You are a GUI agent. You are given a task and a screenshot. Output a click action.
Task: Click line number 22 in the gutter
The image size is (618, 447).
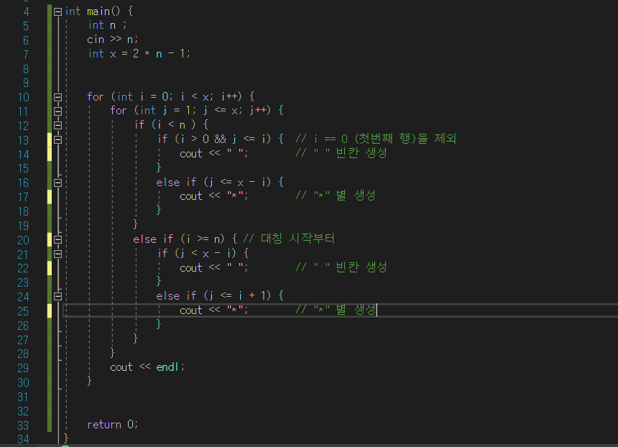pyautogui.click(x=23, y=268)
